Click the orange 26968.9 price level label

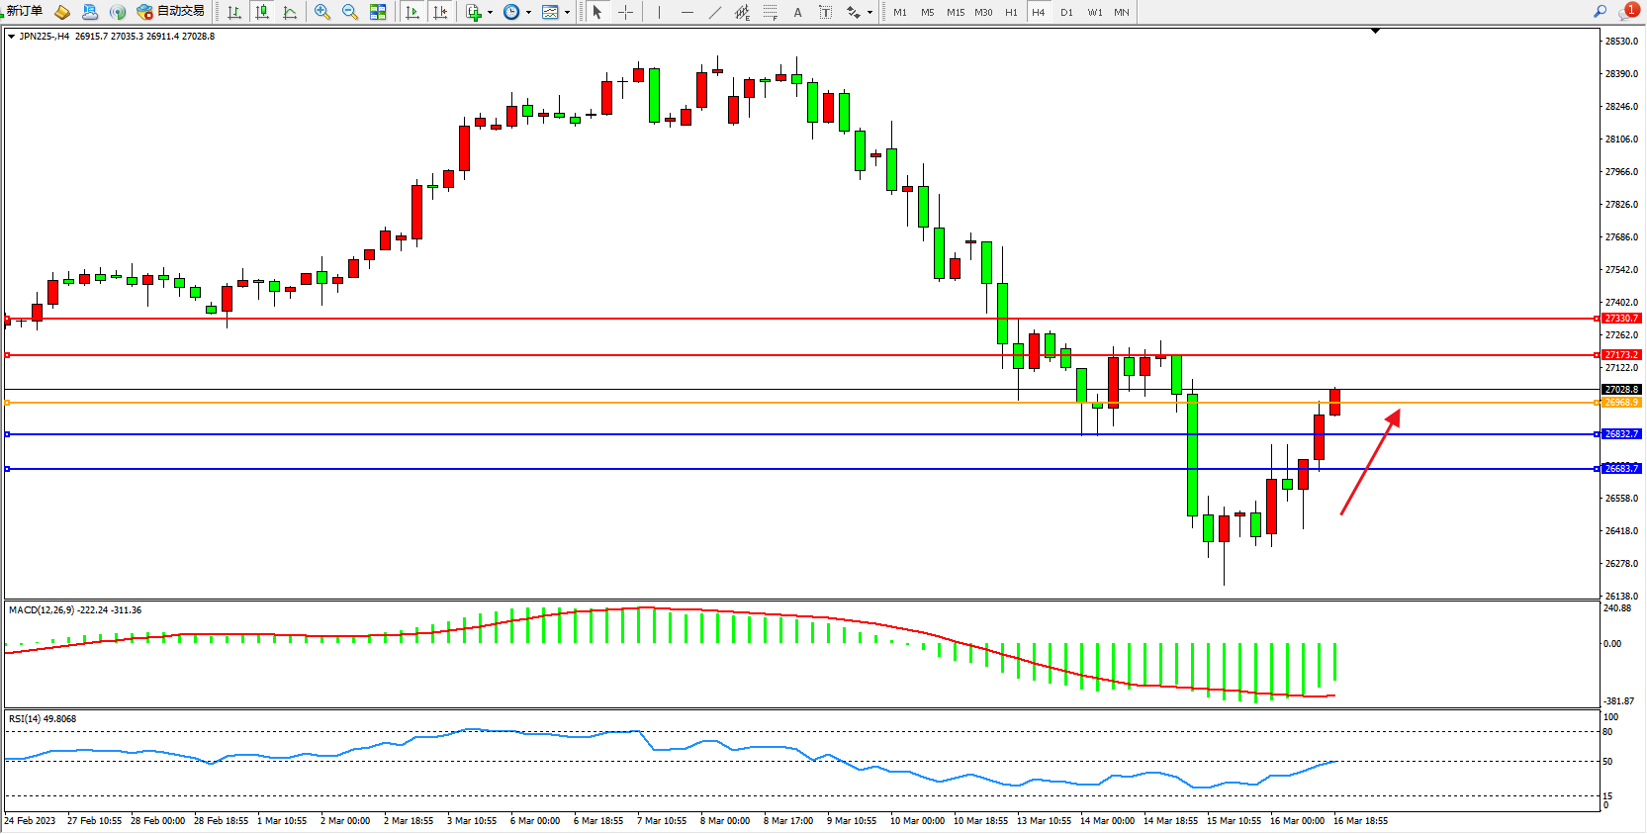pyautogui.click(x=1621, y=403)
